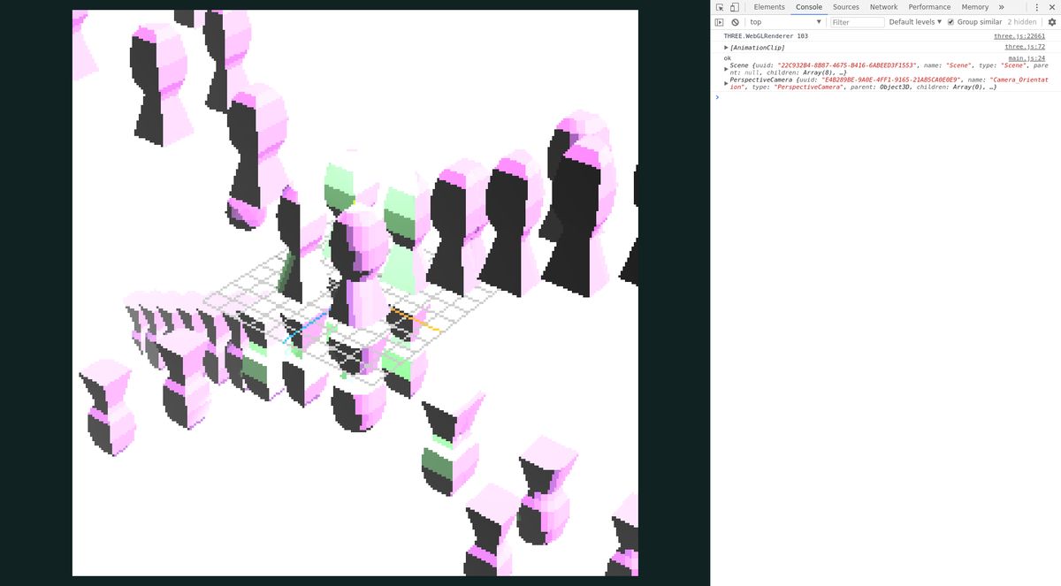The width and height of the screenshot is (1061, 586).
Task: Open DevTools three-dot customize menu
Action: coord(1036,7)
